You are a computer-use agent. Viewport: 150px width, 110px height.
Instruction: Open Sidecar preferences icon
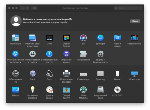point(16,90)
